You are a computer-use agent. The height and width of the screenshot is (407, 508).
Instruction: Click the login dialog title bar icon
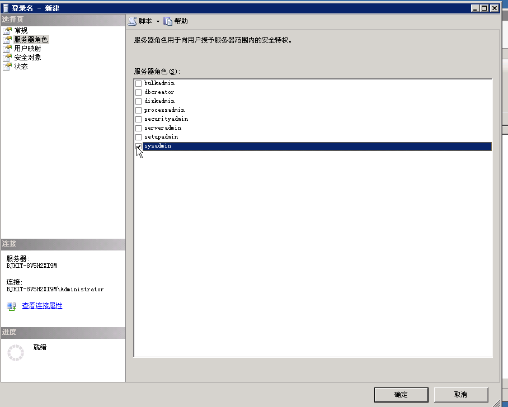[6, 8]
